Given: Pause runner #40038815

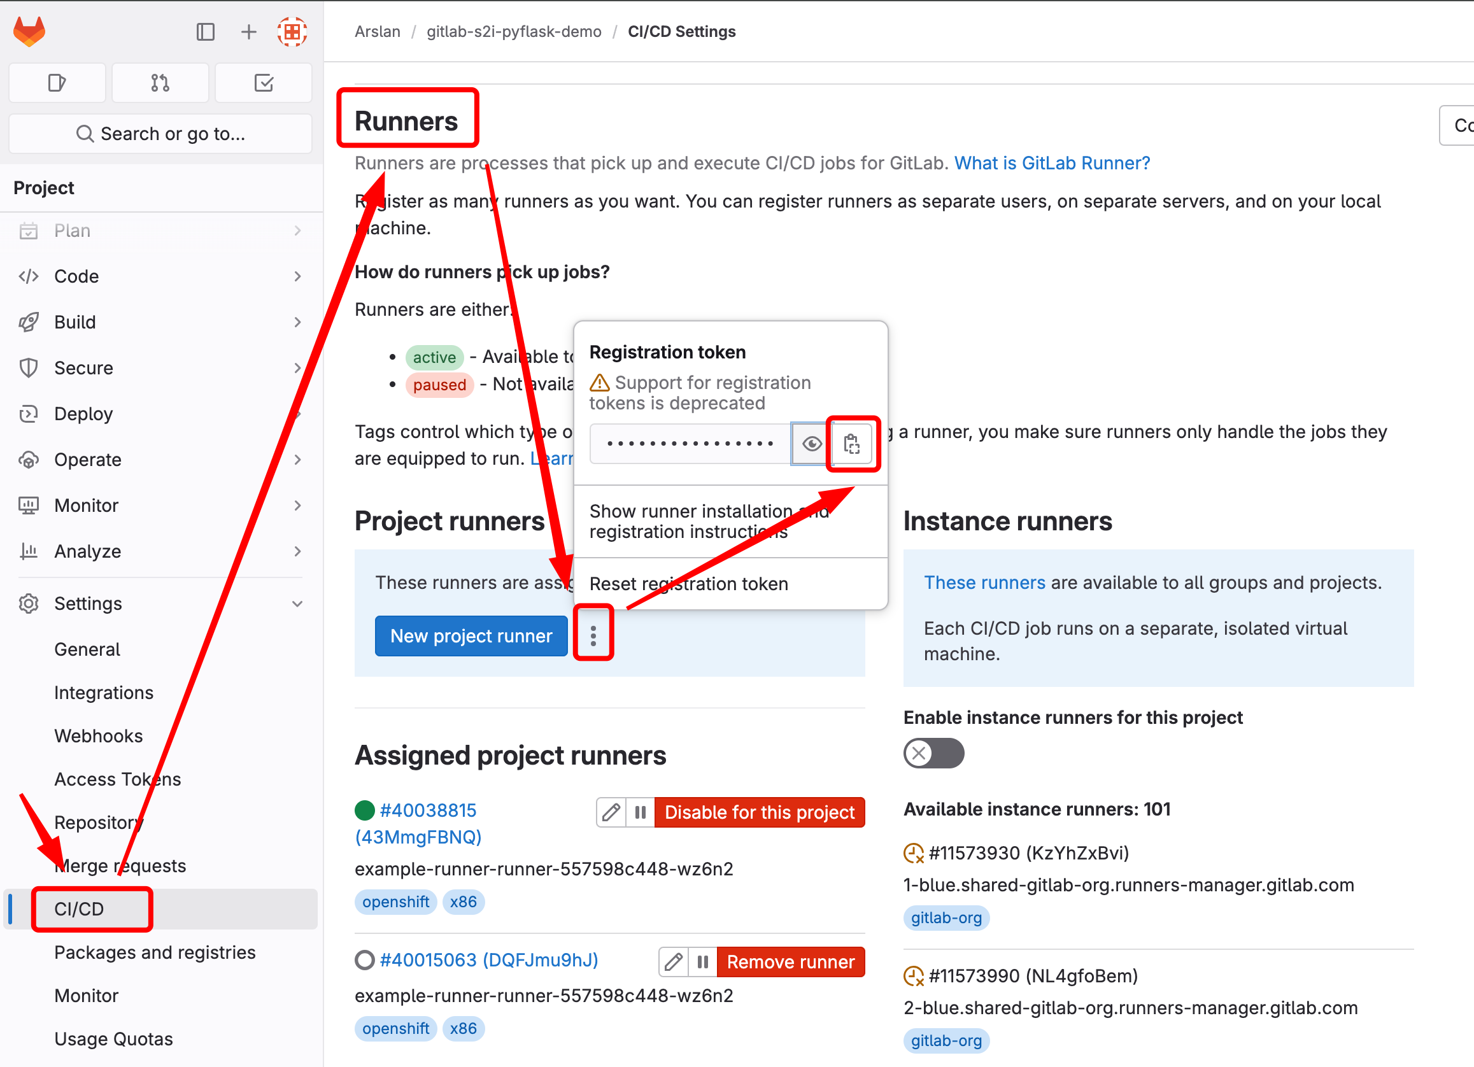Looking at the screenshot, I should [640, 812].
